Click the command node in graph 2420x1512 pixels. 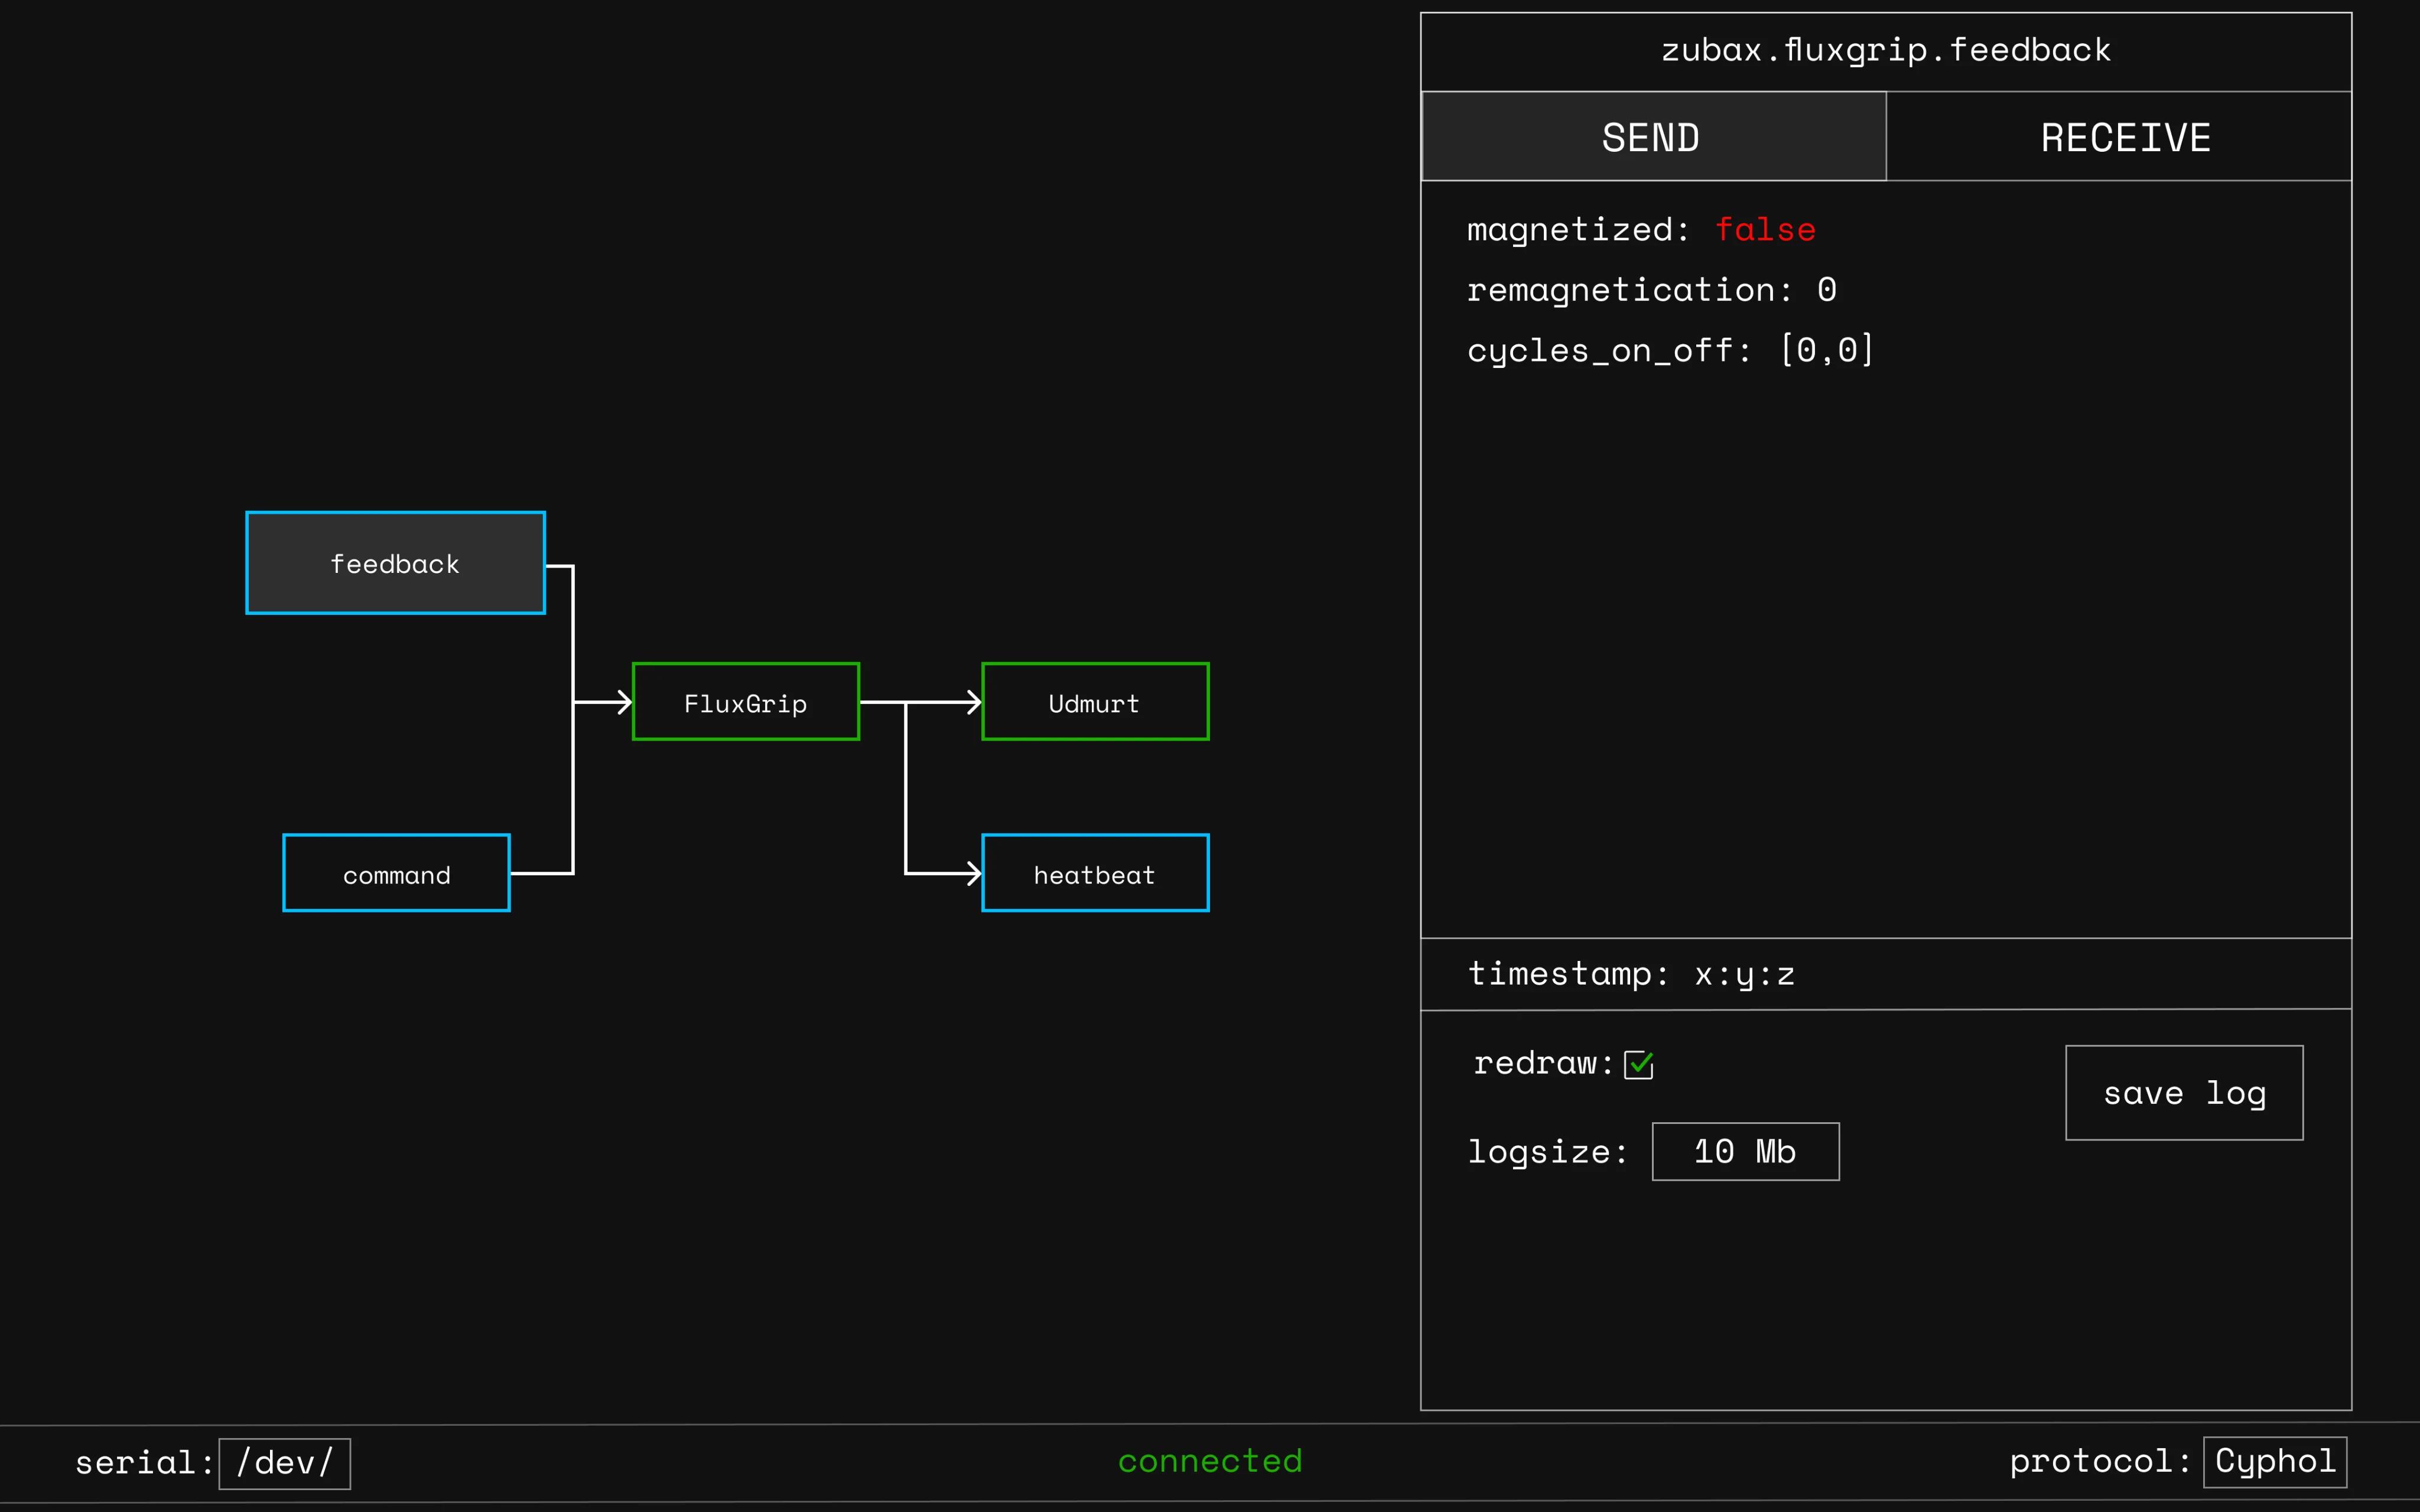pos(396,873)
